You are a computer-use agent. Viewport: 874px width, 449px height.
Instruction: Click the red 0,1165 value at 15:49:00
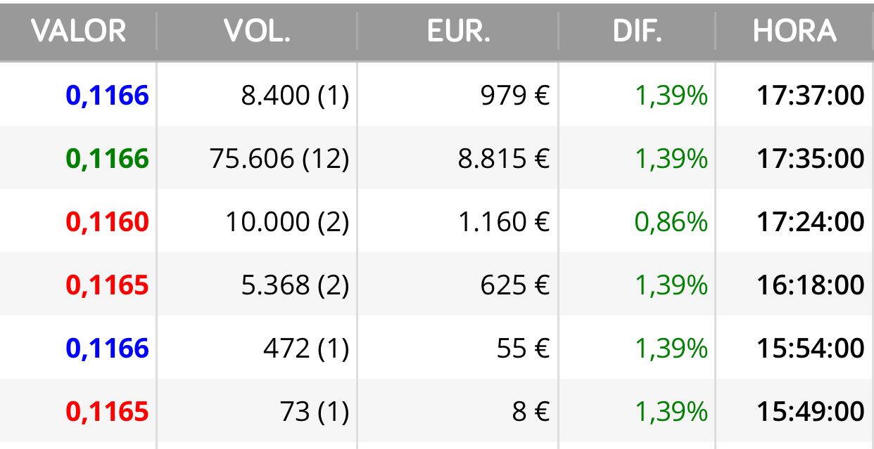[108, 412]
